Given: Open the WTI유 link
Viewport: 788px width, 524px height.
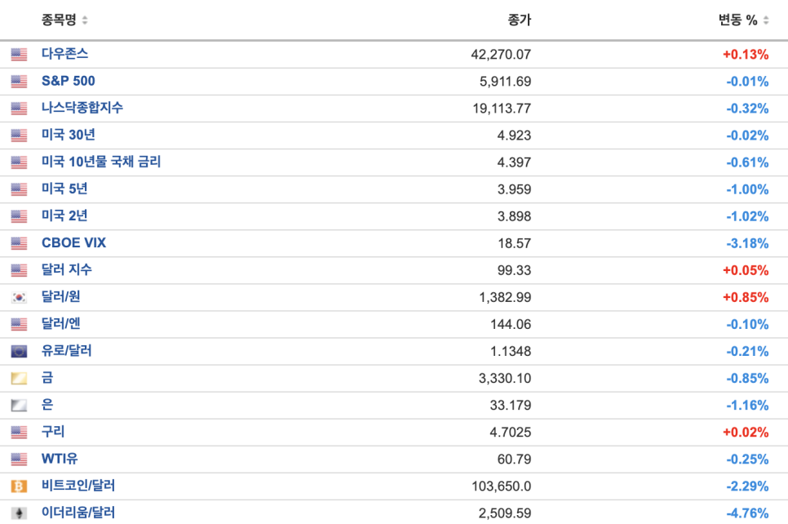Looking at the screenshot, I should point(60,459).
